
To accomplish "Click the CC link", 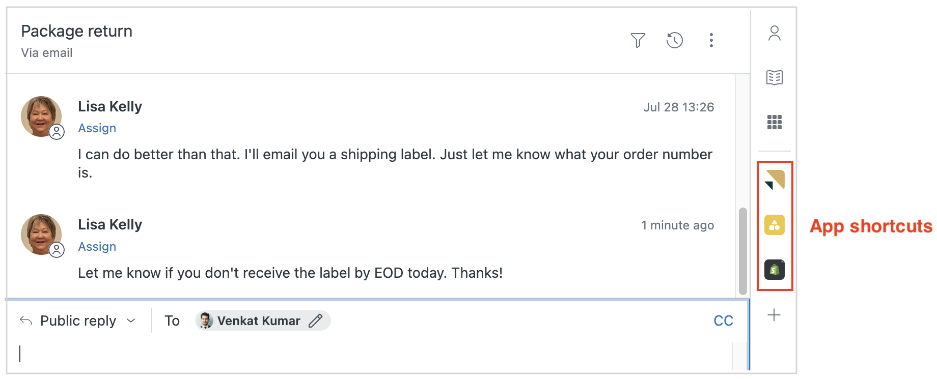I will click(723, 320).
